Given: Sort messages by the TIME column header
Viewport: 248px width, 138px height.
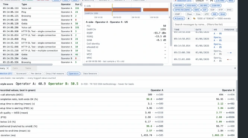Looking at the screenshot, I should pyautogui.click(x=177, y=29).
